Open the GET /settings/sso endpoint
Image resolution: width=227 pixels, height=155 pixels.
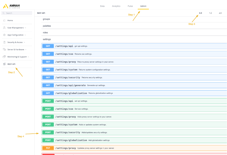pyautogui.click(x=64, y=54)
